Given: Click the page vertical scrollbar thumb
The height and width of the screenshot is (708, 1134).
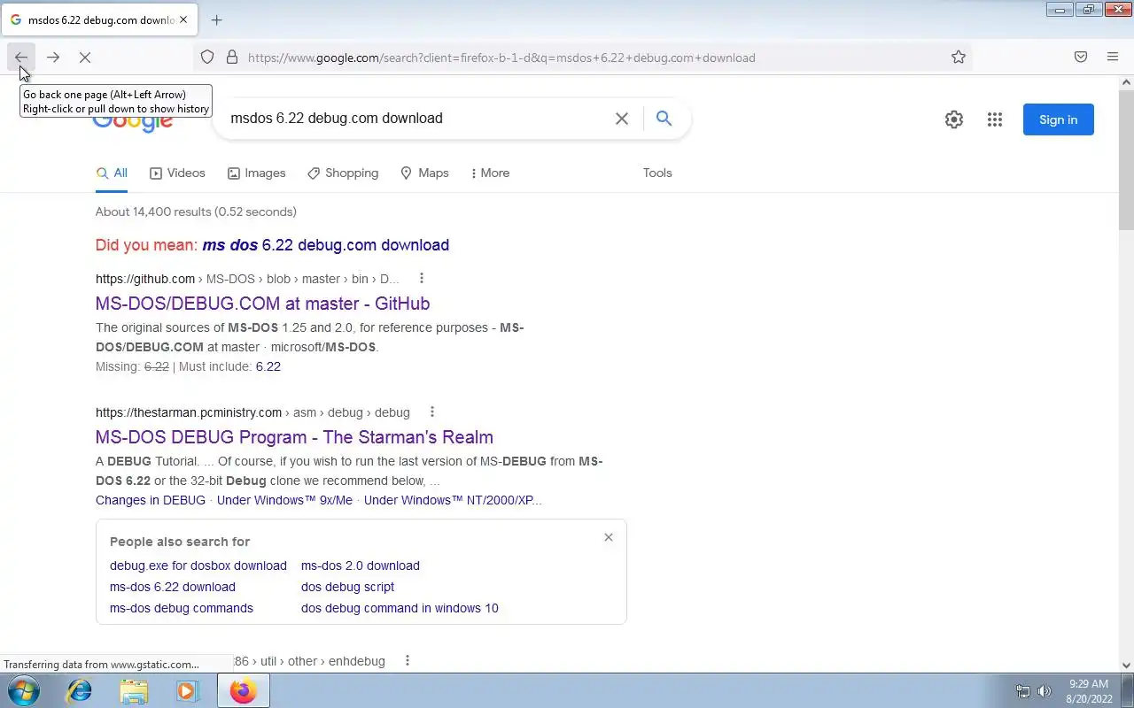Looking at the screenshot, I should point(1127,161).
